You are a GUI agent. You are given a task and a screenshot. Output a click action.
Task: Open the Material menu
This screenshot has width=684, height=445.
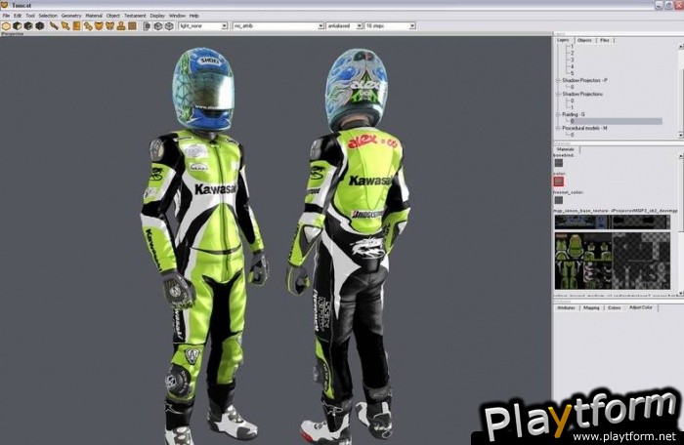coord(94,16)
